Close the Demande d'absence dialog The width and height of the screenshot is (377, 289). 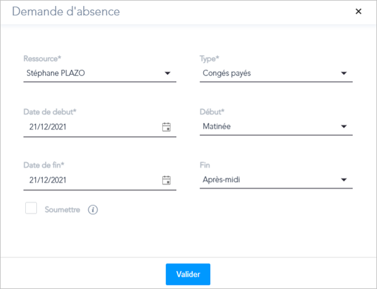pyautogui.click(x=358, y=11)
